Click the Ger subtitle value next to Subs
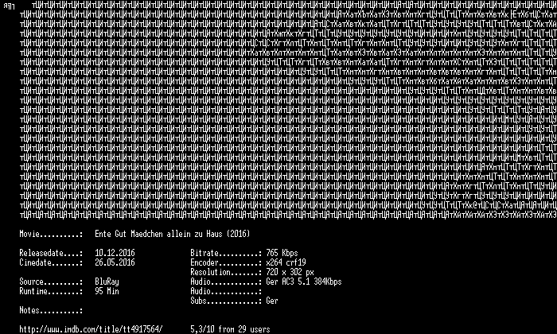The image size is (557, 334). (x=272, y=301)
